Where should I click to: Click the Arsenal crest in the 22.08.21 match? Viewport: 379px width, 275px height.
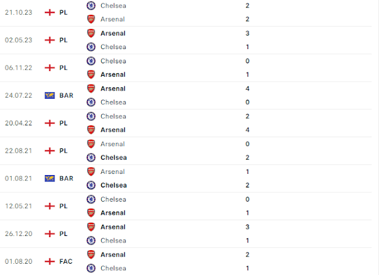91,144
